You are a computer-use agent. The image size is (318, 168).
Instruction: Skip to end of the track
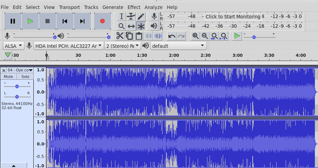click(82, 21)
